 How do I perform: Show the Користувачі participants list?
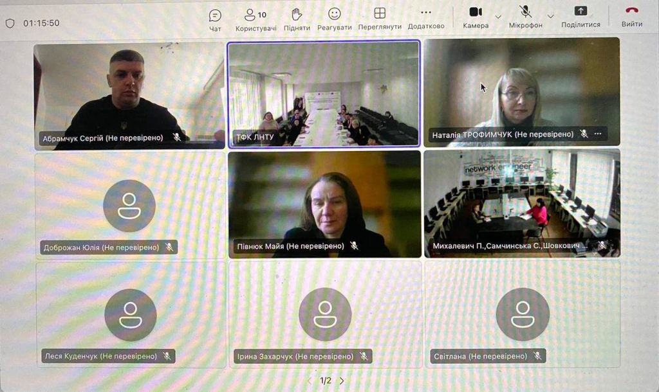click(255, 18)
